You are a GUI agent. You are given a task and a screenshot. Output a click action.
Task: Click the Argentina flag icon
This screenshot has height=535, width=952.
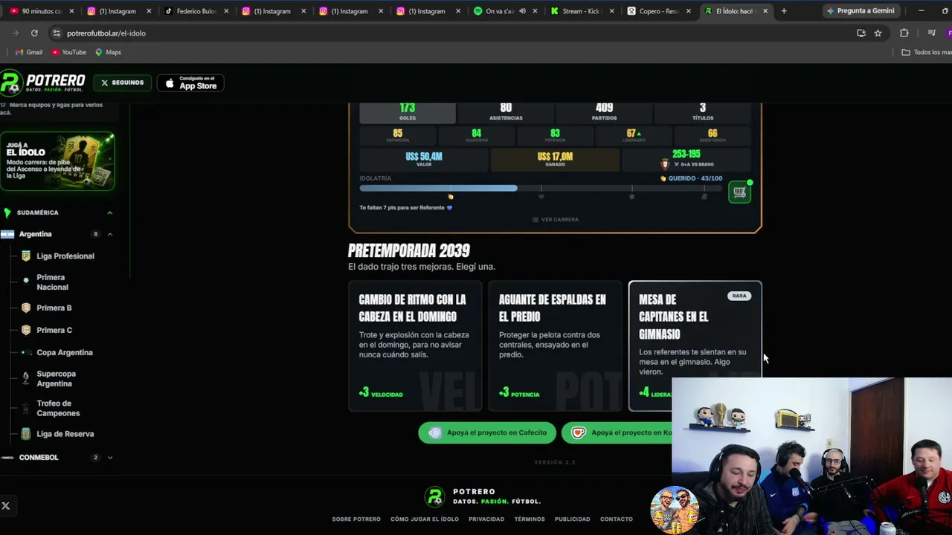pos(7,234)
